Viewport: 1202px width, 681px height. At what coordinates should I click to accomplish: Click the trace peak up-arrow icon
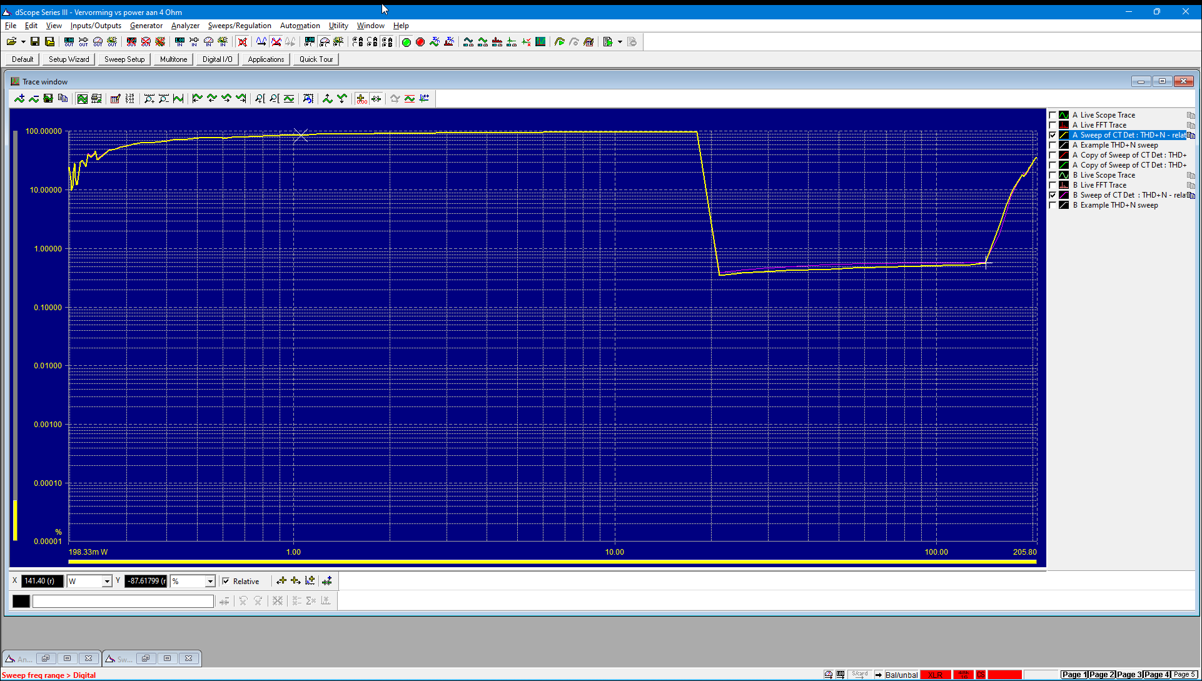point(327,99)
